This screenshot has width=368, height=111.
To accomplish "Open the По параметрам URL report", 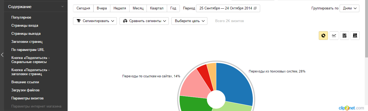I will tap(28, 50).
